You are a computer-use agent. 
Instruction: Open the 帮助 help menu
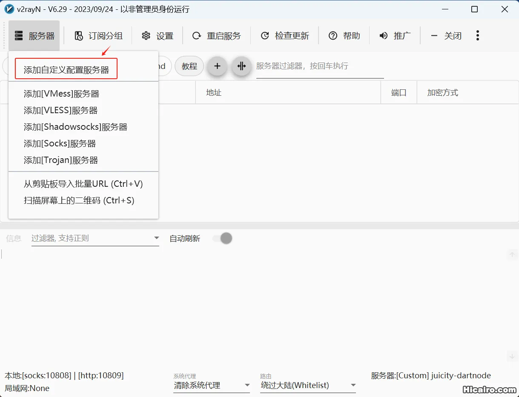pyautogui.click(x=344, y=36)
